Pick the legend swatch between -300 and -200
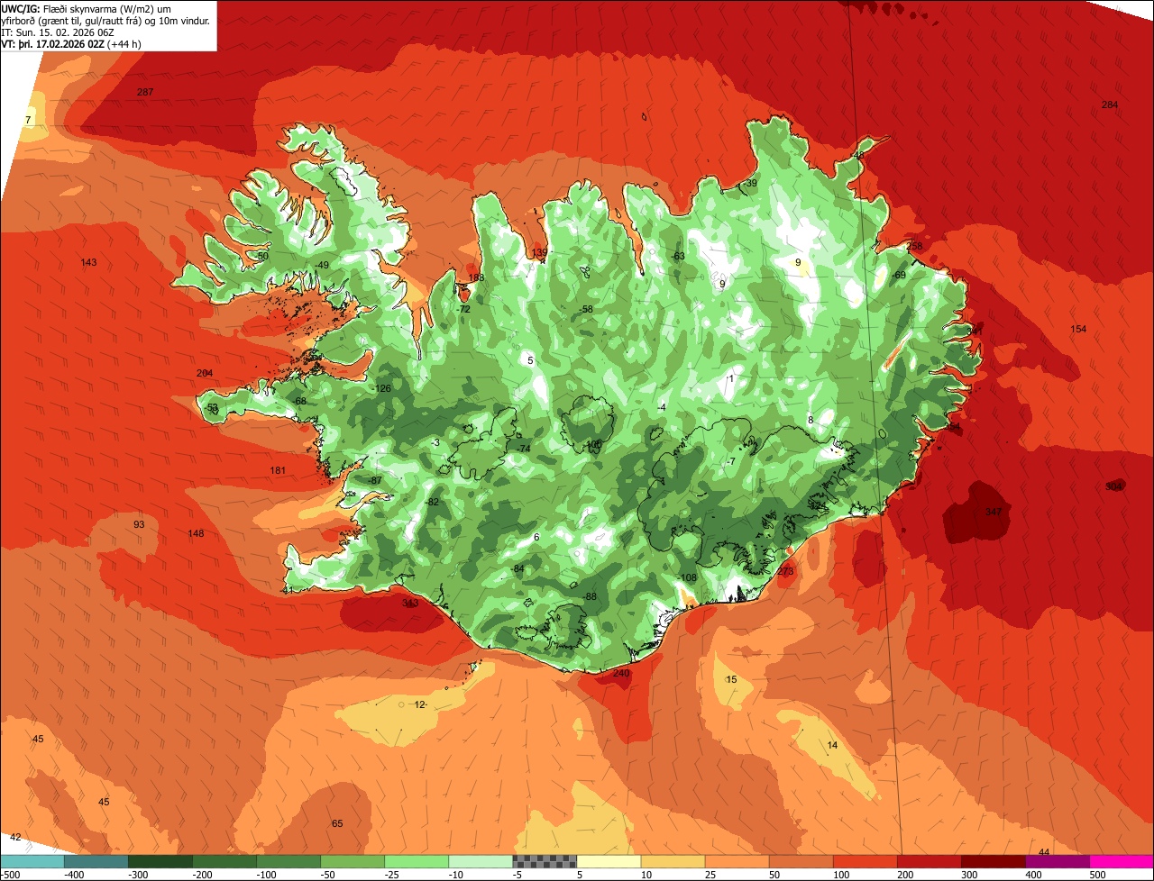 coord(160,861)
